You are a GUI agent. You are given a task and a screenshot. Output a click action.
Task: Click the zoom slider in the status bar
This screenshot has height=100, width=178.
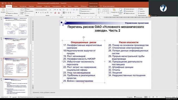click(x=165, y=97)
